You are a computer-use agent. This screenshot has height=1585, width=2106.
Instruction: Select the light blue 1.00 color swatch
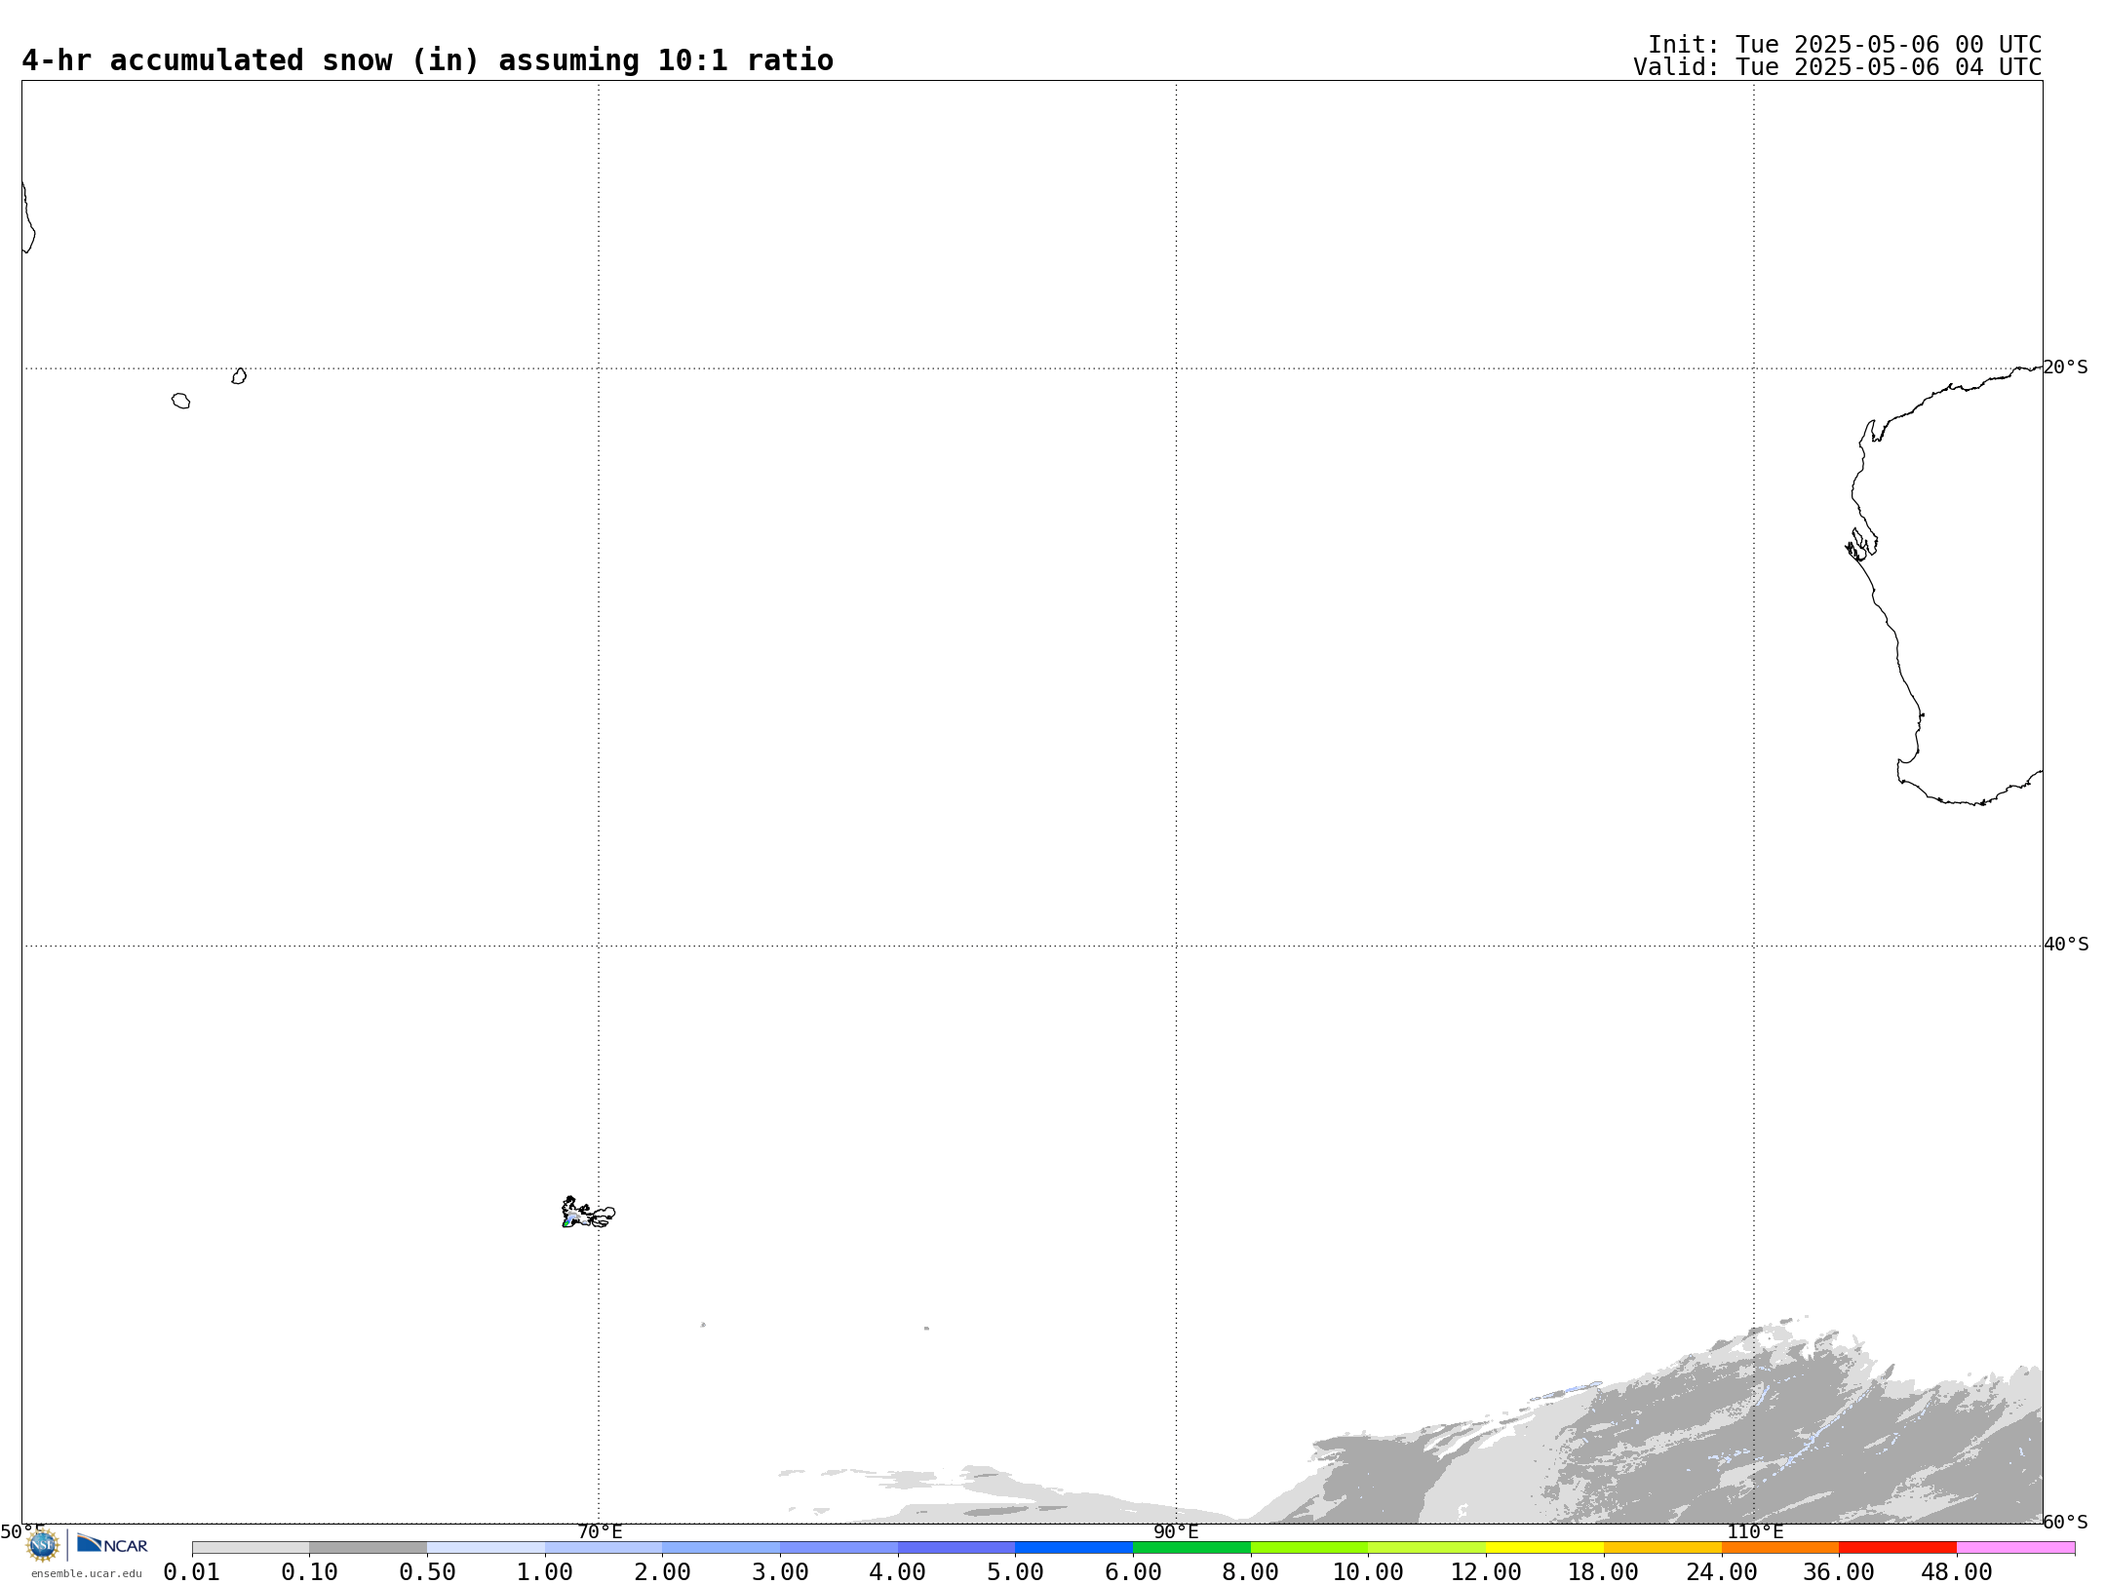coord(604,1548)
